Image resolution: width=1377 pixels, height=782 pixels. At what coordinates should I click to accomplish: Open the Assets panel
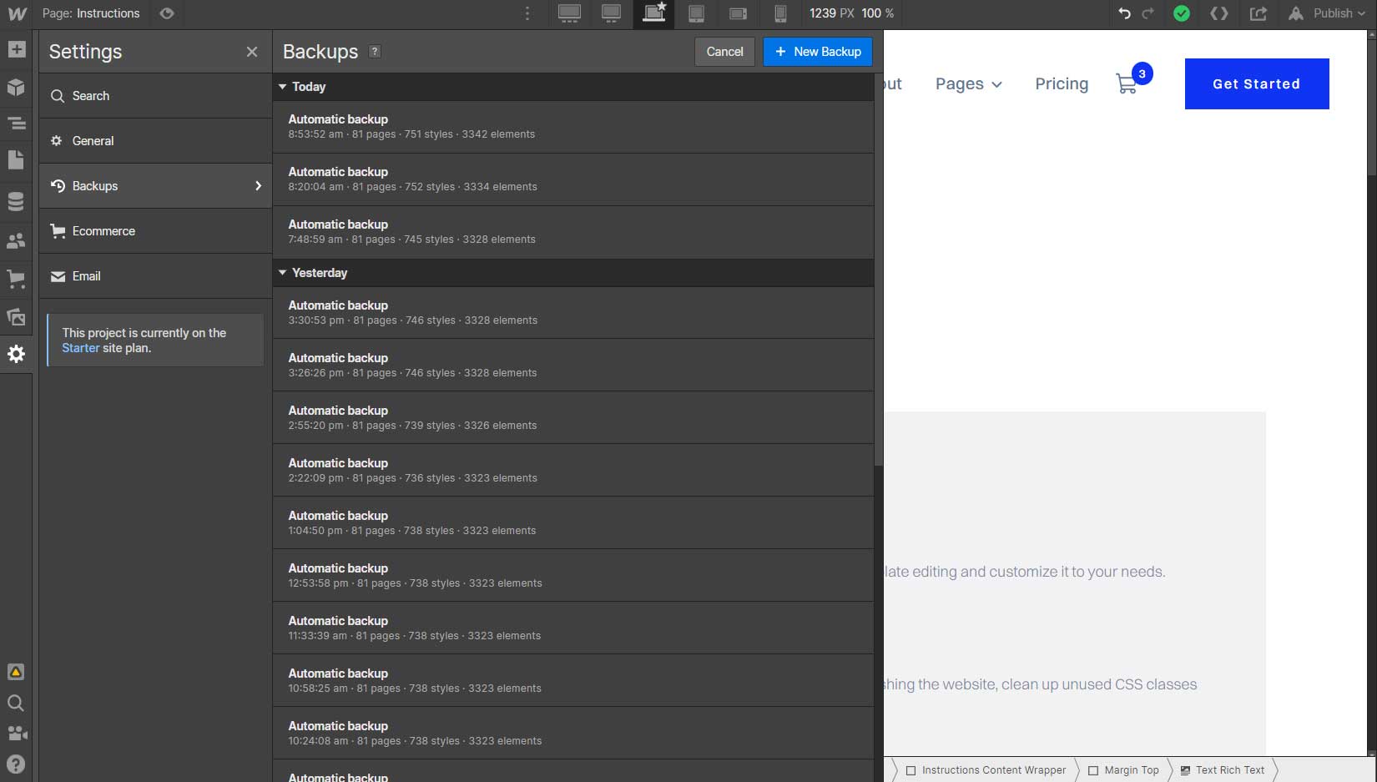(16, 317)
